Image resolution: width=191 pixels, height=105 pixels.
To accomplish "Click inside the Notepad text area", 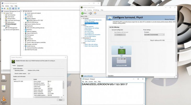I will point(113,93).
